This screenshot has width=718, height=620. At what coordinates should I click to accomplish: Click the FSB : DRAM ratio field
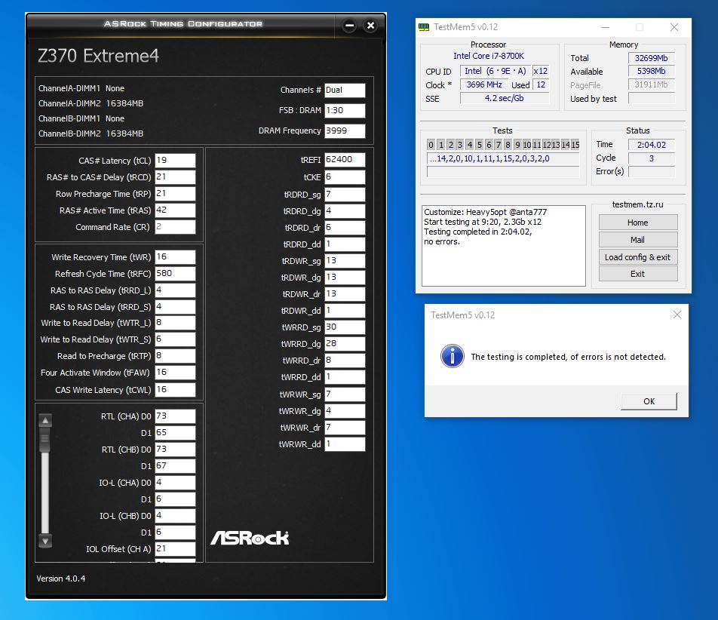345,110
